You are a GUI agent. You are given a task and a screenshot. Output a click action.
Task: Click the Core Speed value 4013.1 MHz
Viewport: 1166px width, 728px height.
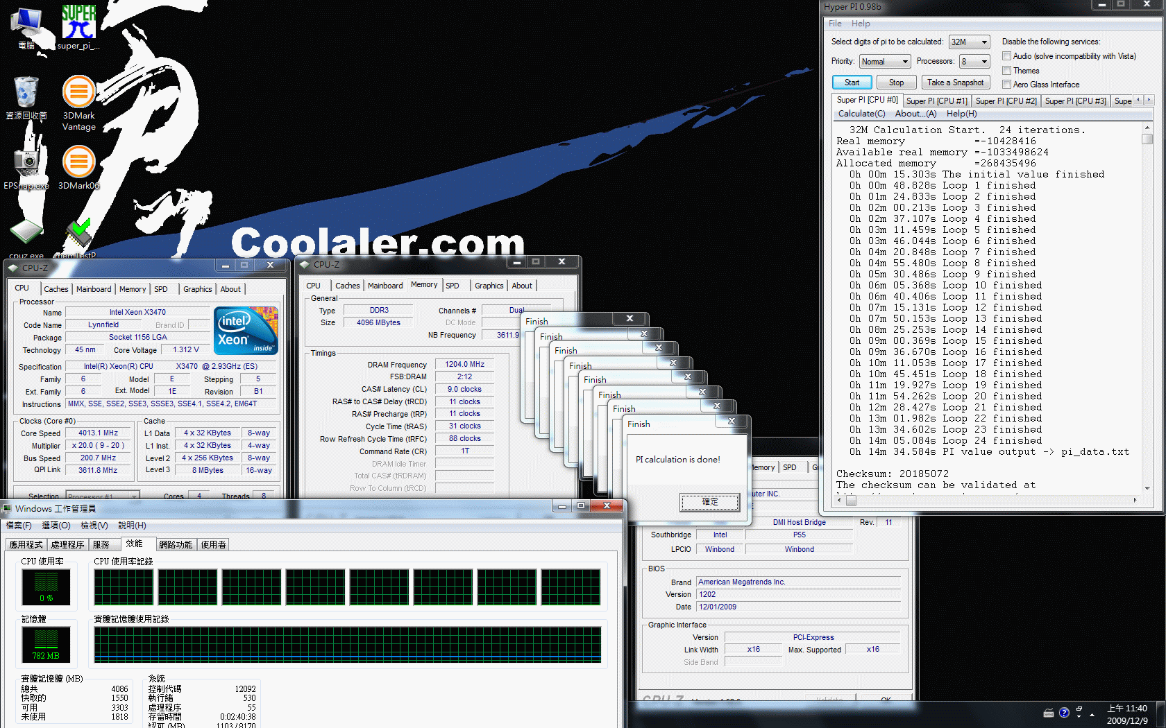[x=98, y=433]
